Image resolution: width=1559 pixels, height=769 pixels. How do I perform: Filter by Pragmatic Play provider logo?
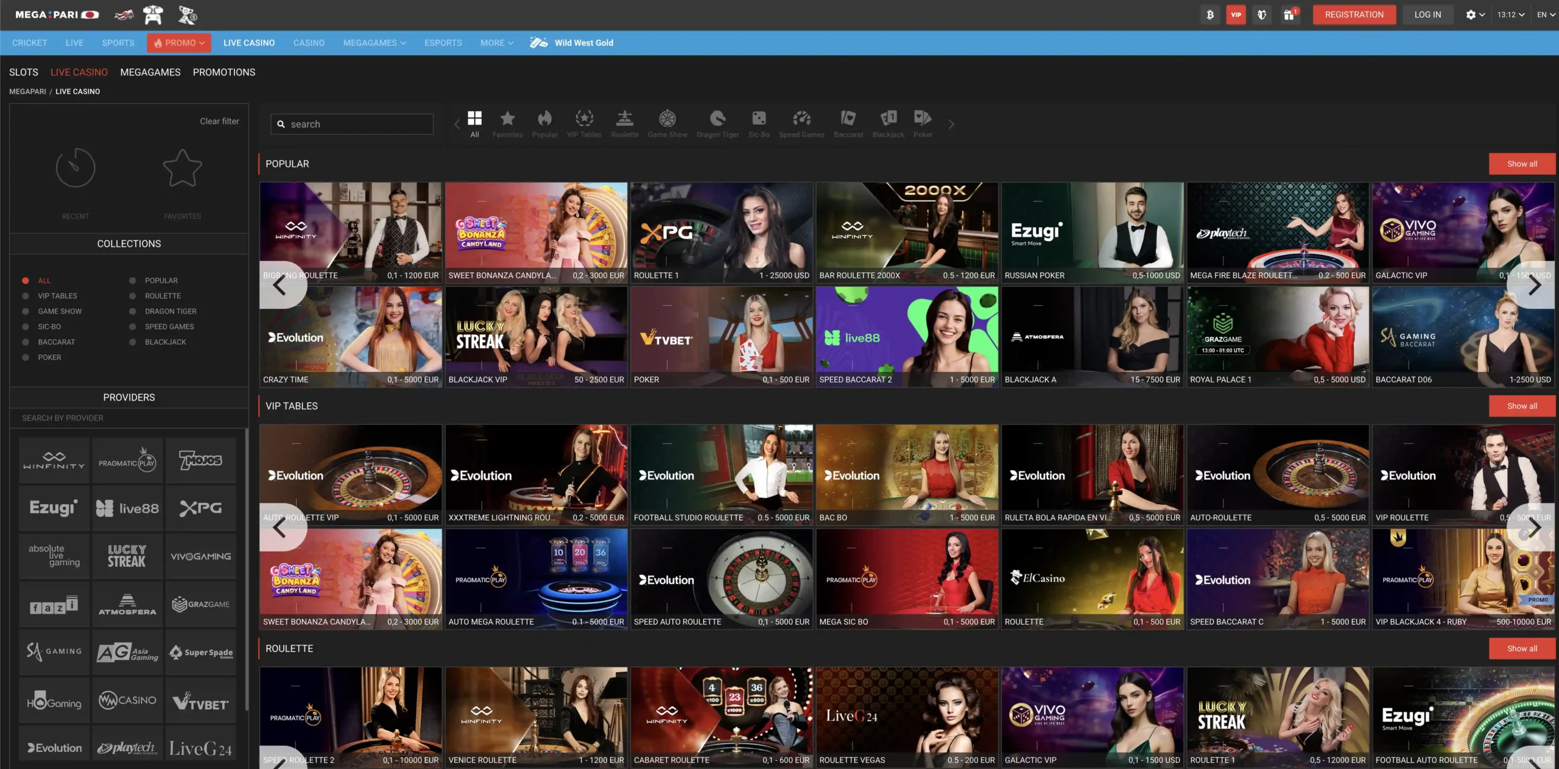[127, 461]
